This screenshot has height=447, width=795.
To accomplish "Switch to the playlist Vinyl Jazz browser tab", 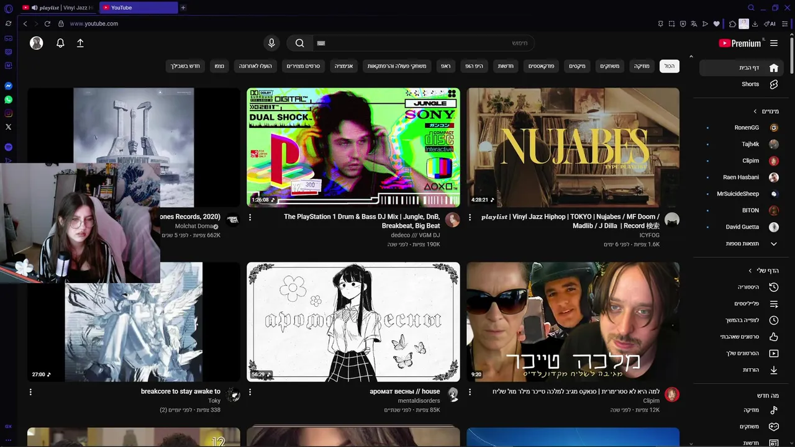I will click(x=59, y=7).
